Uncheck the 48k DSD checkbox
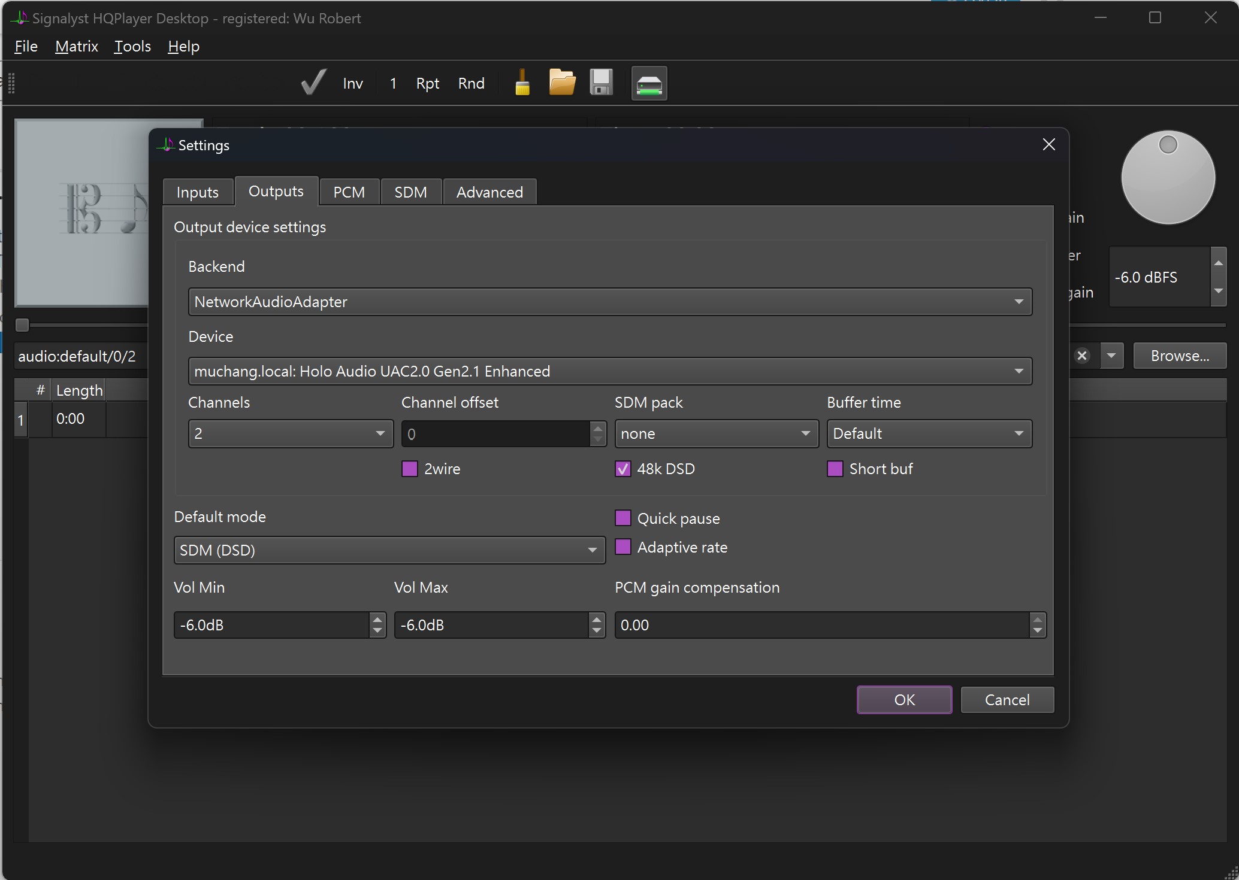Image resolution: width=1239 pixels, height=880 pixels. click(623, 469)
